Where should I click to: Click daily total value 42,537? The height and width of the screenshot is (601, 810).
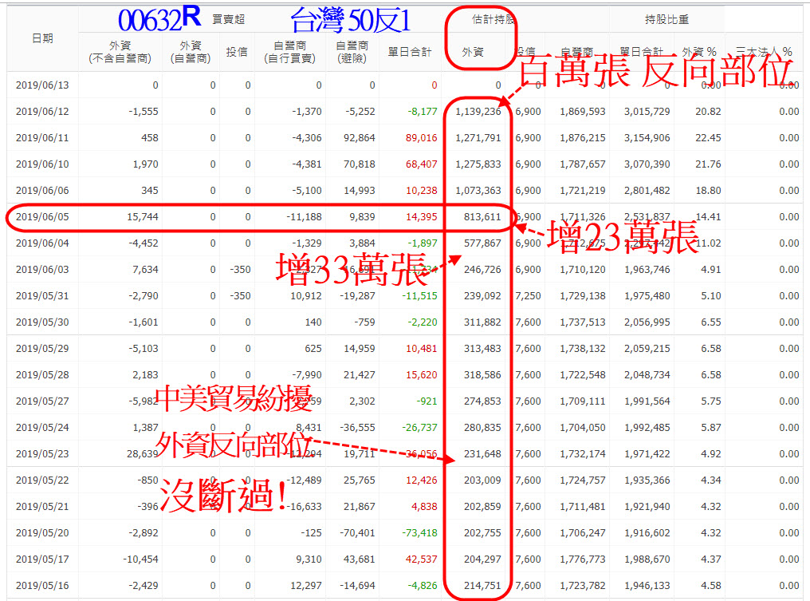pos(421,559)
